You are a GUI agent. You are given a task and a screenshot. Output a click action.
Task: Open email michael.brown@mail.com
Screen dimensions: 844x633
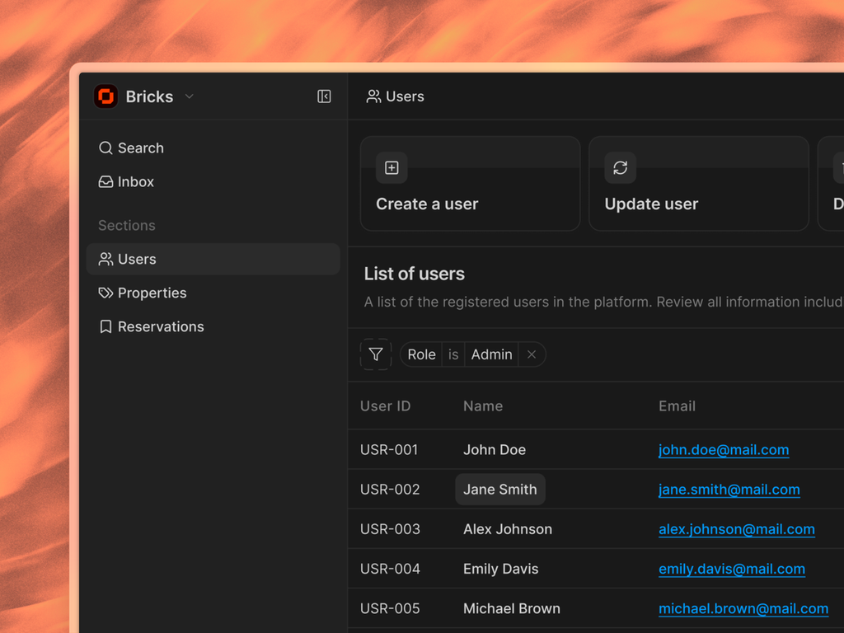pos(743,609)
